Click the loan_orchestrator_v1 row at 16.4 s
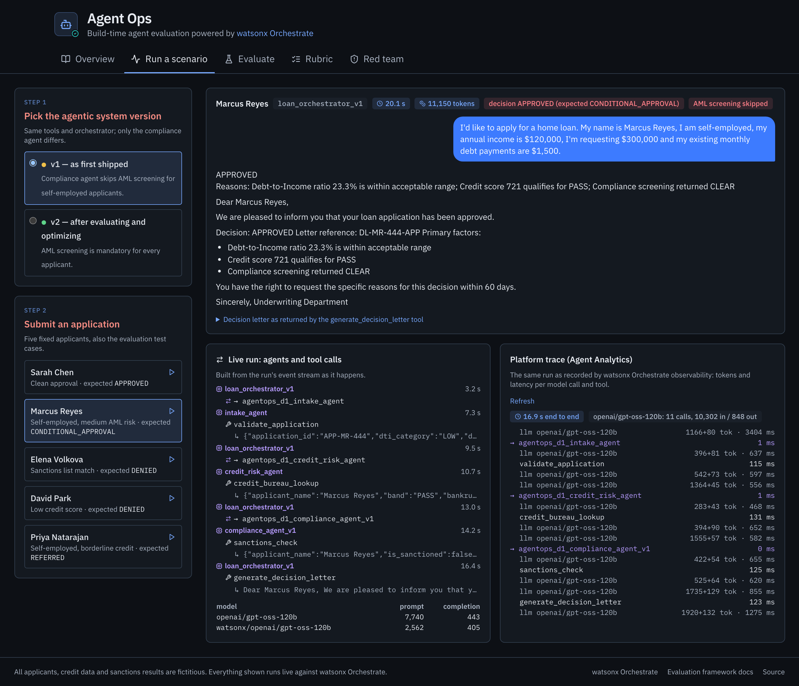Viewport: 799px width, 686px height. tap(348, 566)
